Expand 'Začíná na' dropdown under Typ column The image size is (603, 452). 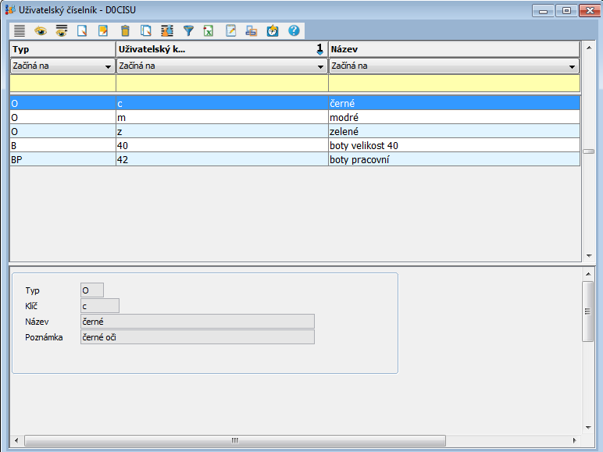click(108, 67)
